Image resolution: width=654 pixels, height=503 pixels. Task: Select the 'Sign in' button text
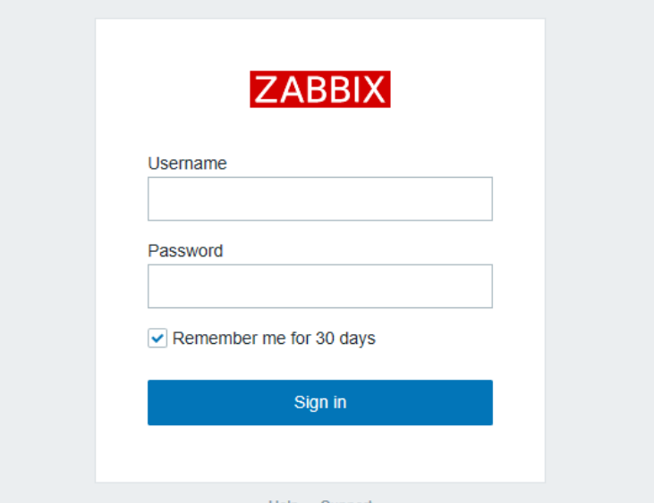[x=320, y=402]
